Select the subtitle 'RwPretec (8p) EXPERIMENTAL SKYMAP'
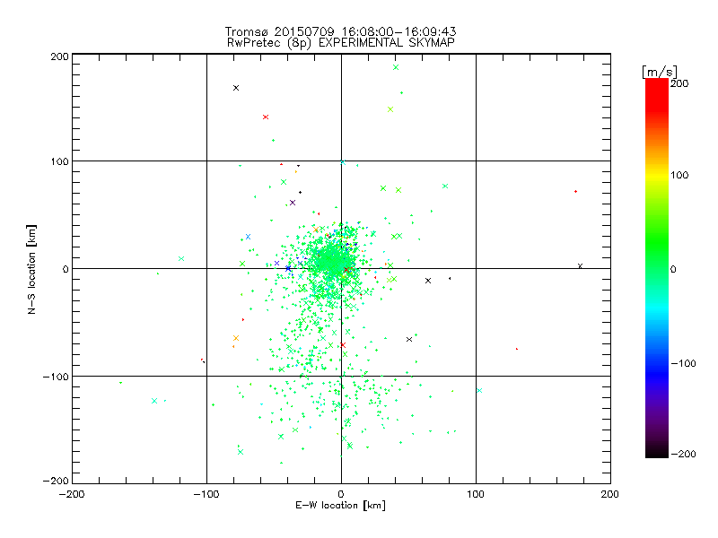 (x=341, y=43)
